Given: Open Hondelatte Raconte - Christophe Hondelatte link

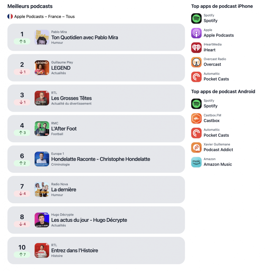Looking at the screenshot, I should [101, 159].
